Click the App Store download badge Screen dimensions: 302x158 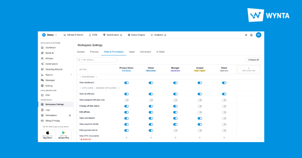point(48,135)
